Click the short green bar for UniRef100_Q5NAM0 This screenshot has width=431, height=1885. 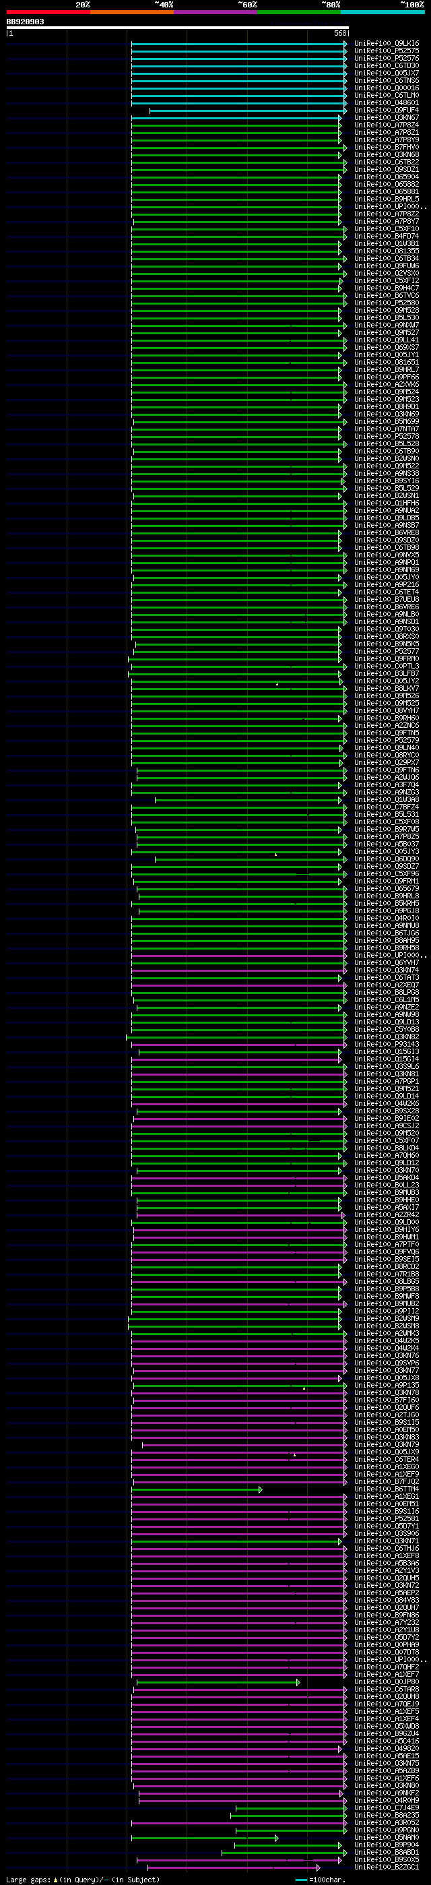[205, 1837]
